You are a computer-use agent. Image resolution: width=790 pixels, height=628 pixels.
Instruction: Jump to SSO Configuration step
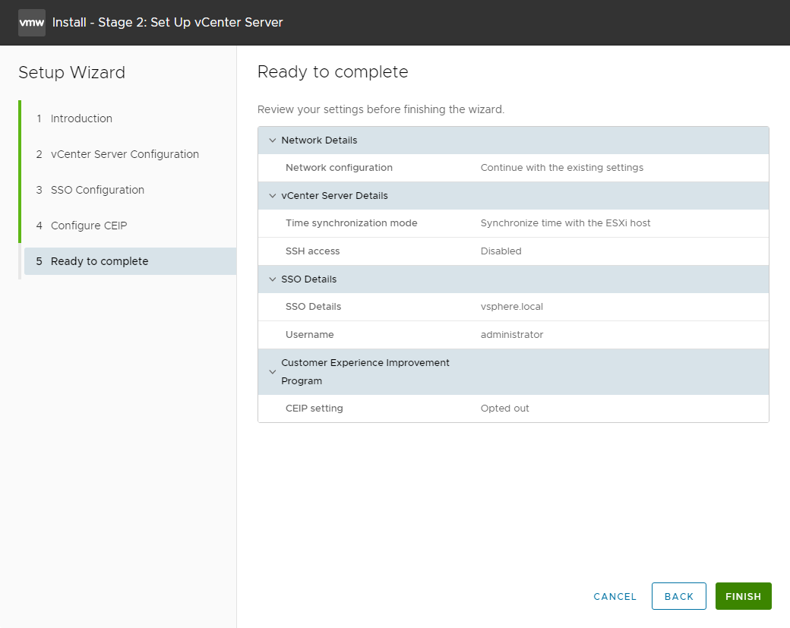click(97, 191)
